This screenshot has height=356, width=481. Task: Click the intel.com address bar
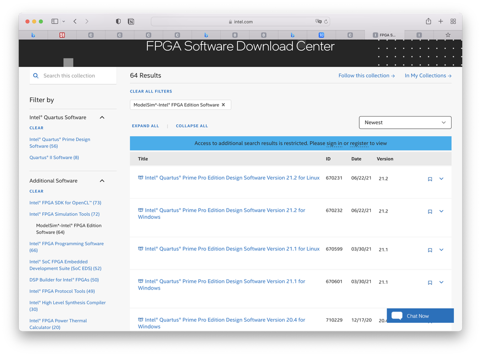pos(241,22)
